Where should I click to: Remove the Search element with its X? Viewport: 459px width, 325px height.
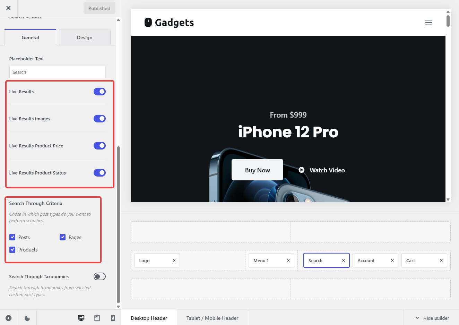click(x=344, y=260)
